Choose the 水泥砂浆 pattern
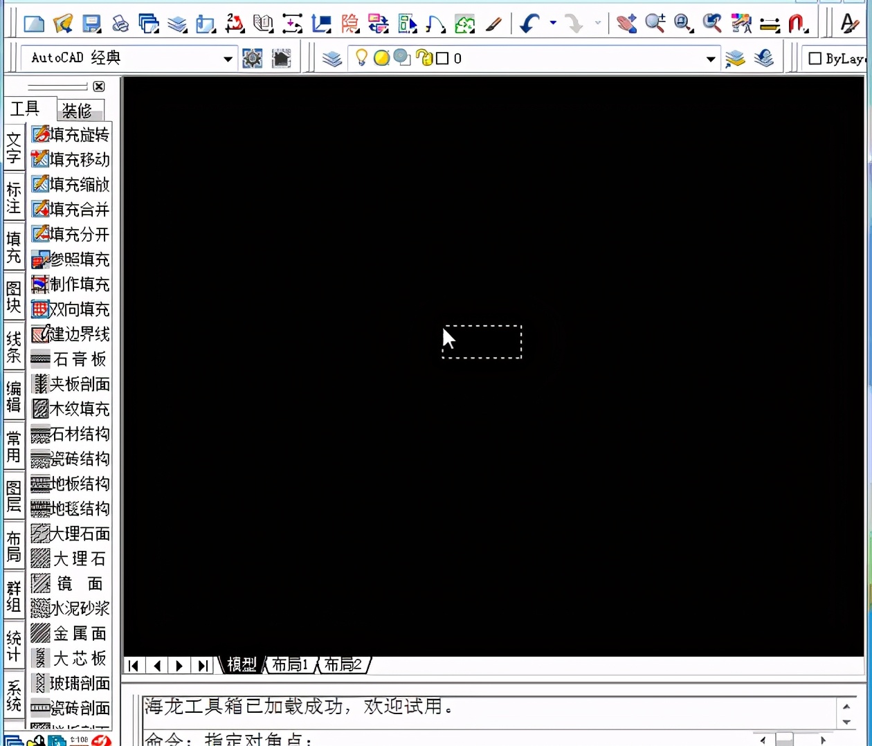Viewport: 872px width, 746px height. [71, 608]
